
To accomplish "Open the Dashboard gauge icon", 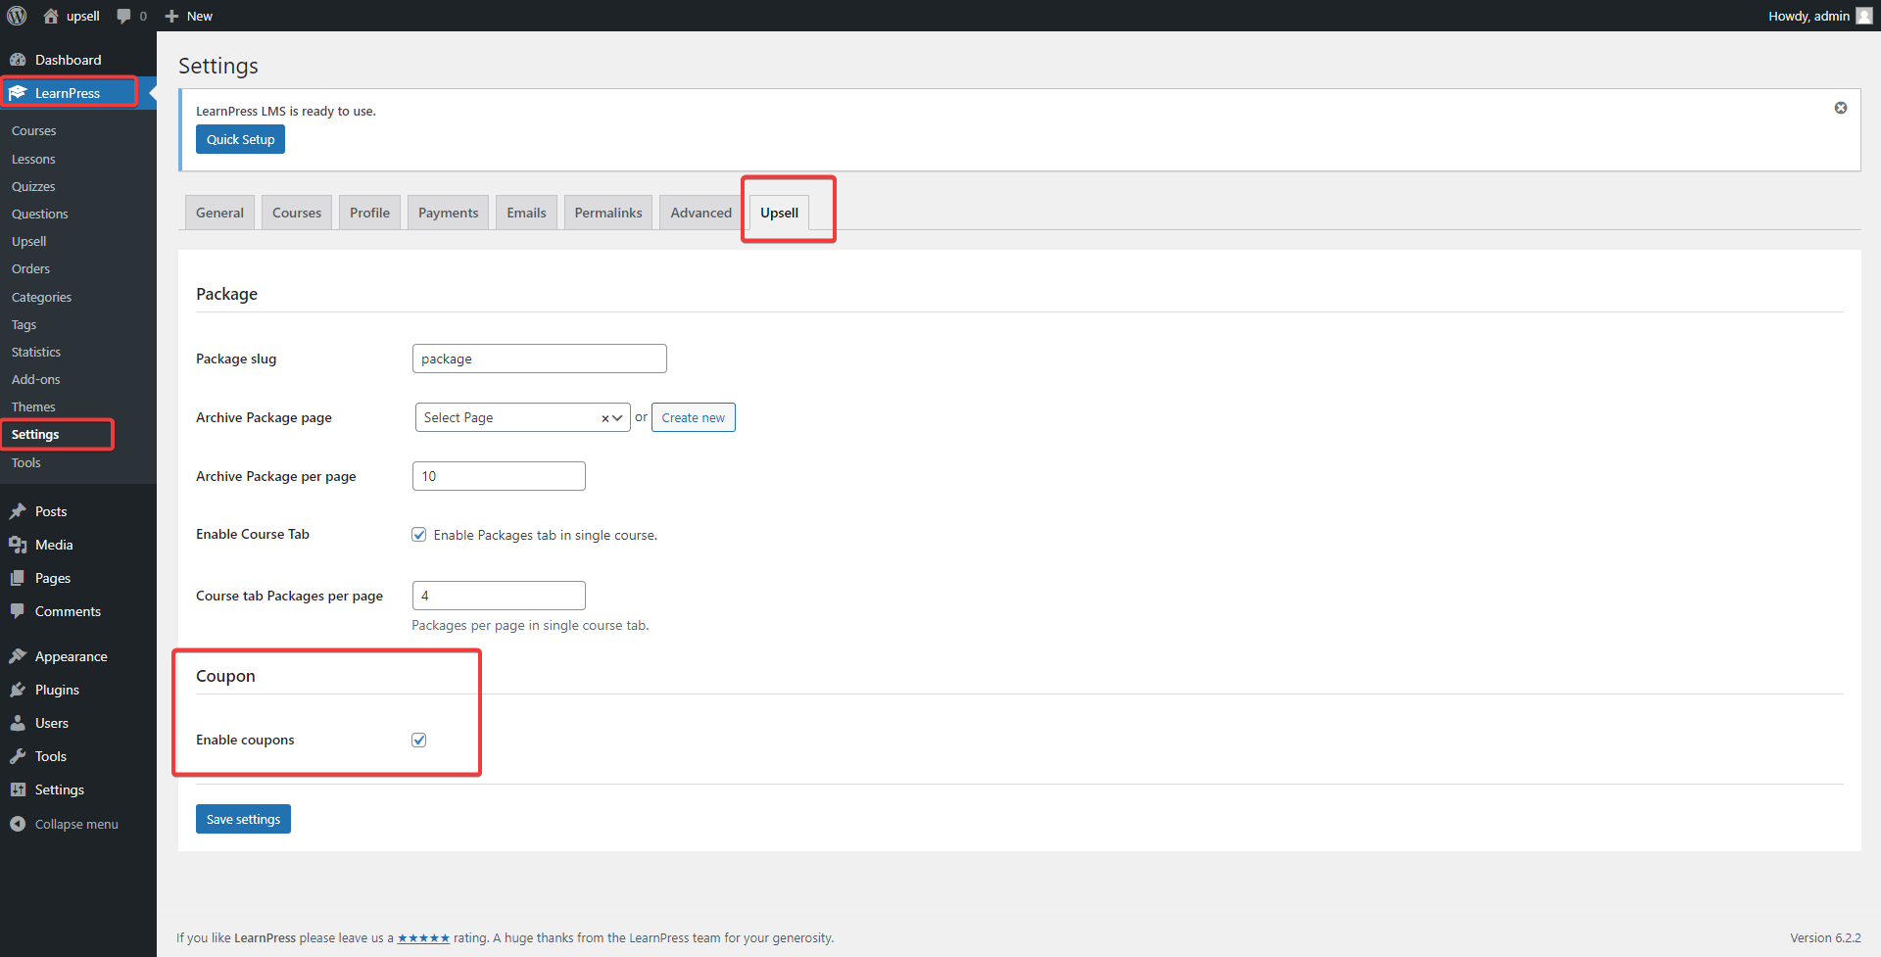I will point(18,60).
